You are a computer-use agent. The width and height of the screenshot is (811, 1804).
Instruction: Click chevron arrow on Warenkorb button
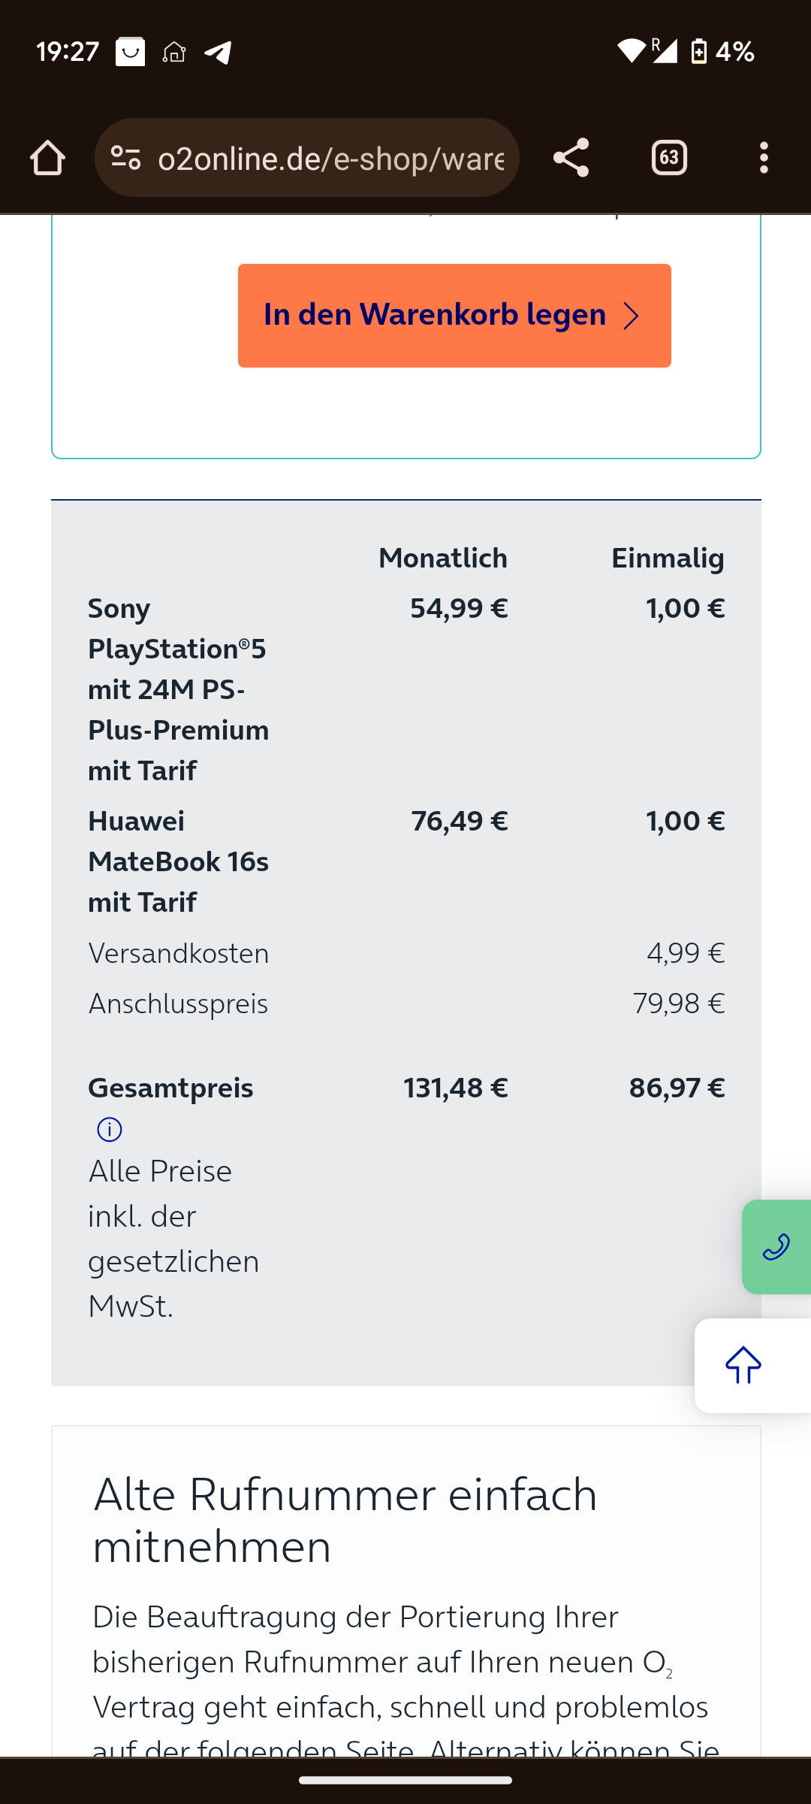click(632, 316)
